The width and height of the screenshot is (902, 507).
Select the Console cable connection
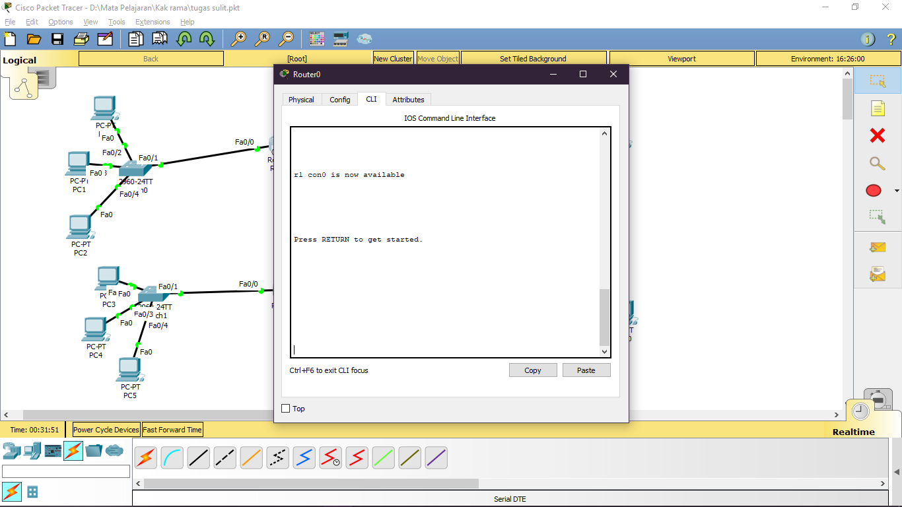172,457
